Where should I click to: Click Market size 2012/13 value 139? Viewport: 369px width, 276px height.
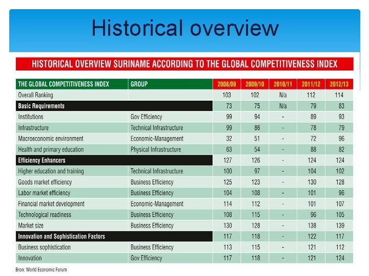[x=340, y=225]
